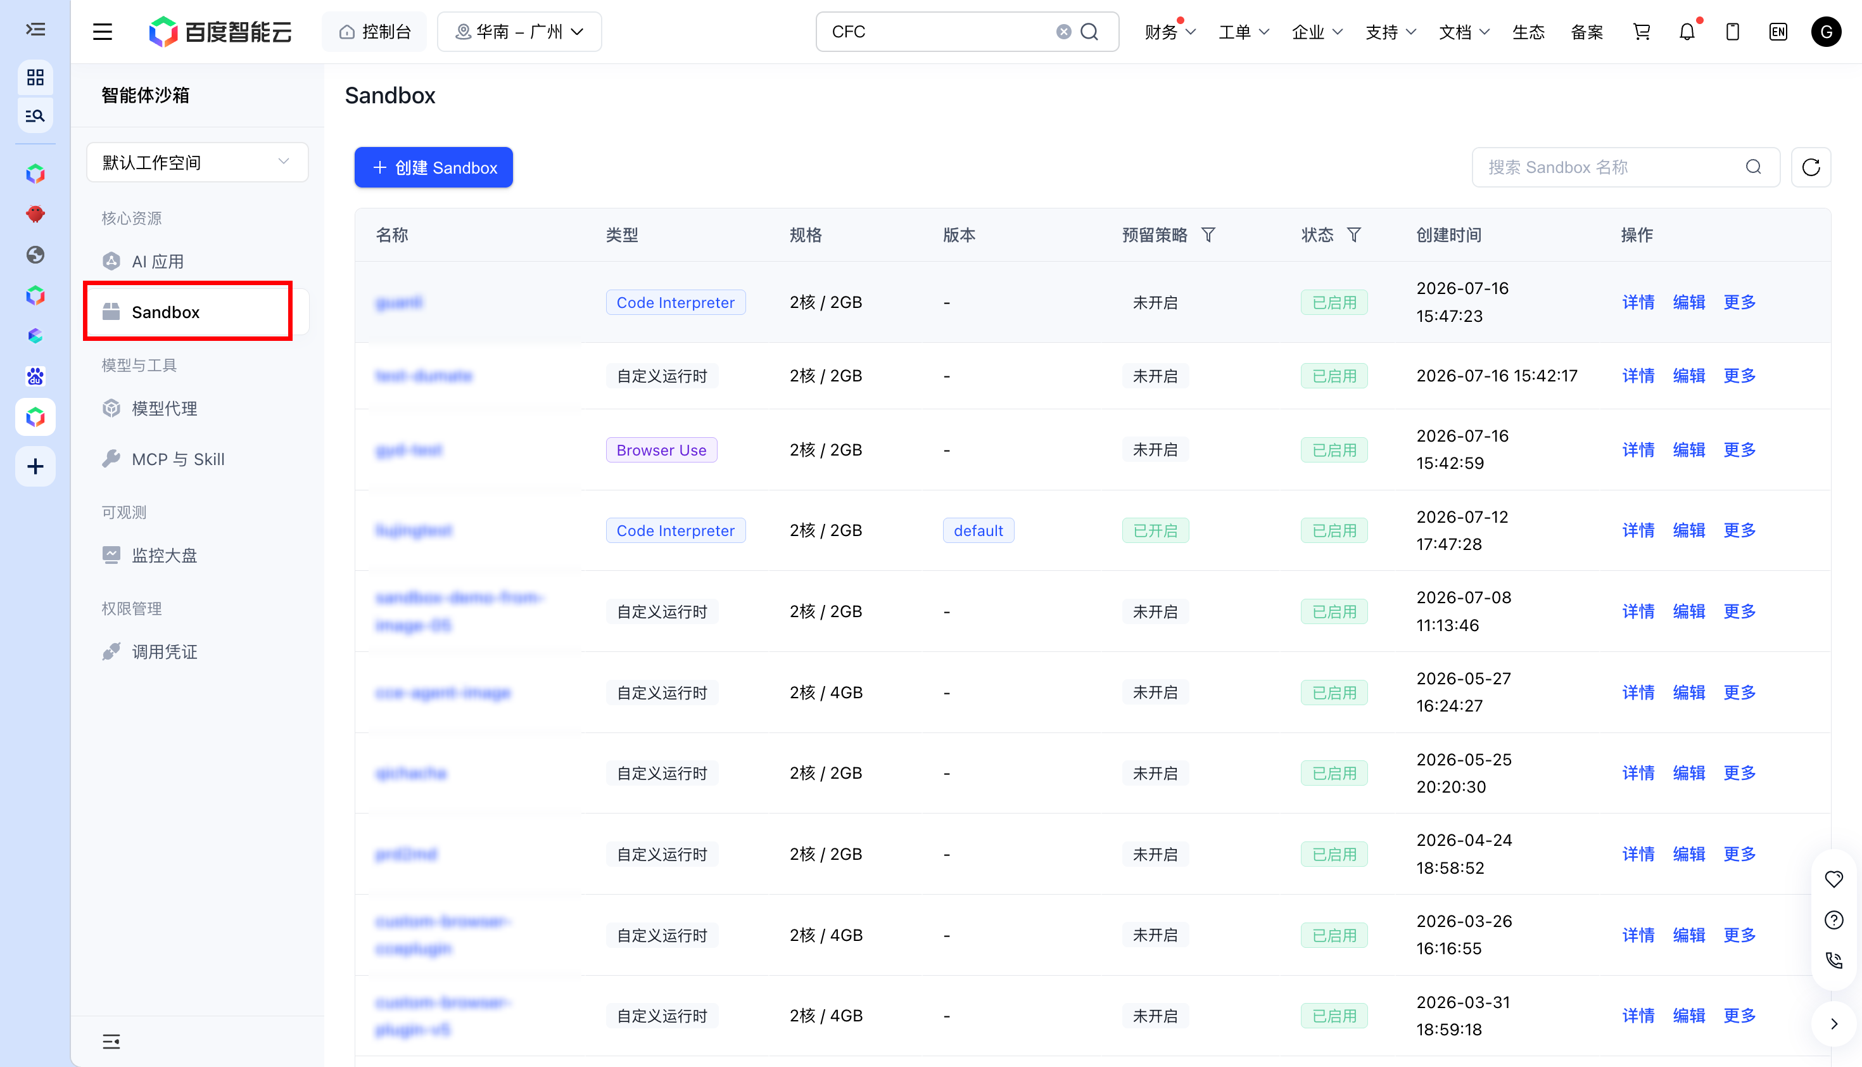Expand the 支持 menu
Screen dimensions: 1862x1067
point(1390,32)
